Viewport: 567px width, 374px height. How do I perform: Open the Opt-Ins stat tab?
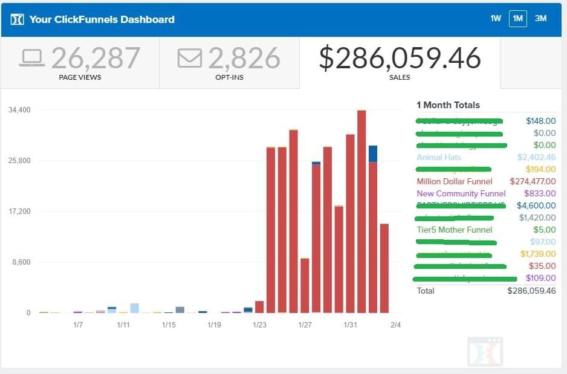click(229, 62)
